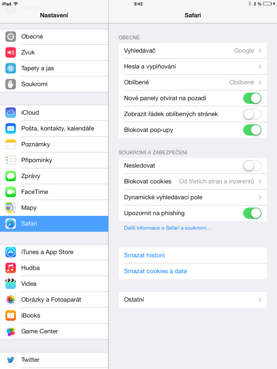Image resolution: width=277 pixels, height=369 pixels.
Task: Open the Ostatní advanced section
Action: coord(193,299)
